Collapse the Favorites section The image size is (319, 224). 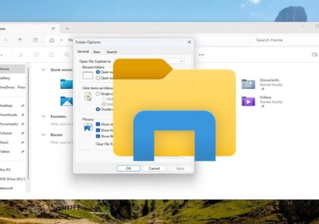point(44,116)
